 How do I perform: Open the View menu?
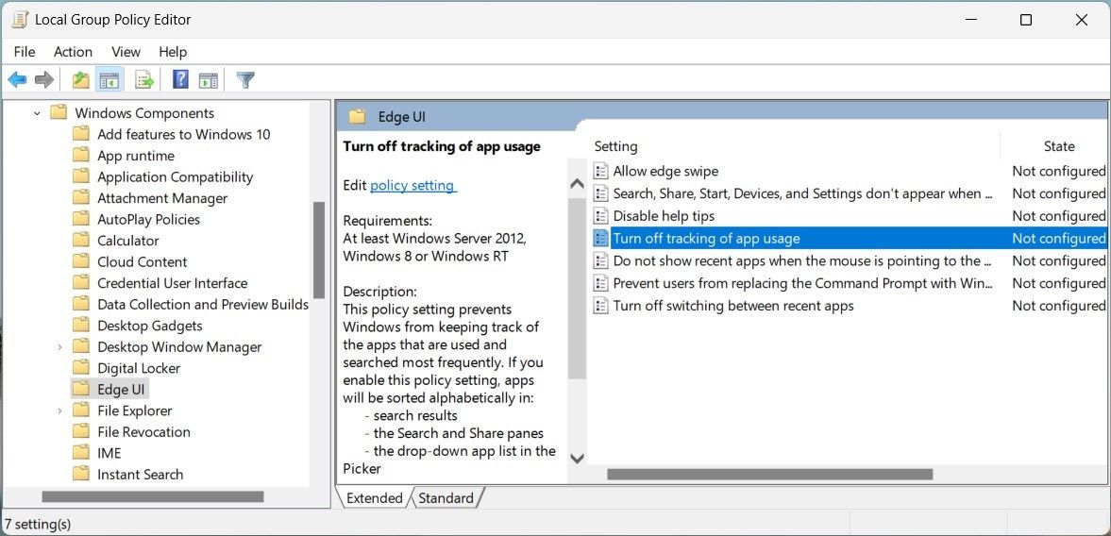126,52
